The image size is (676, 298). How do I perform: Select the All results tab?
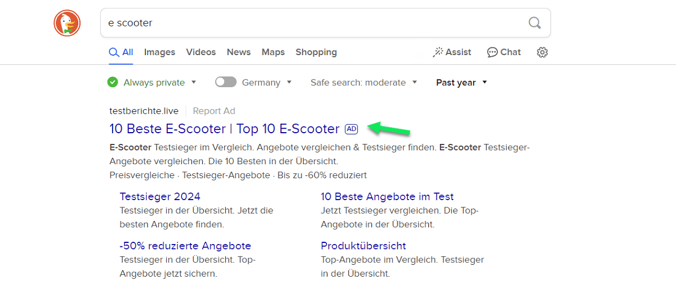[x=121, y=52]
